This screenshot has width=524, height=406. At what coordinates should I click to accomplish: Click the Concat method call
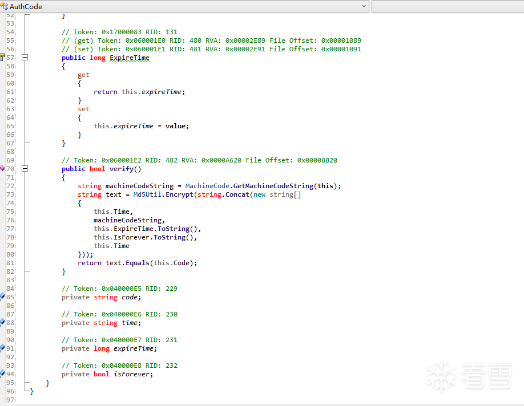(x=237, y=194)
